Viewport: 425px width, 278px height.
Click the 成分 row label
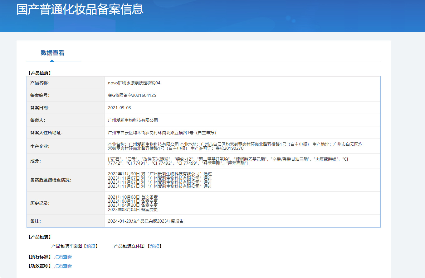point(36,161)
